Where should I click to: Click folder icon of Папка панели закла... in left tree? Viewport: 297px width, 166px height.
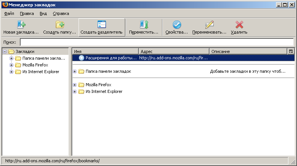tap(18, 58)
